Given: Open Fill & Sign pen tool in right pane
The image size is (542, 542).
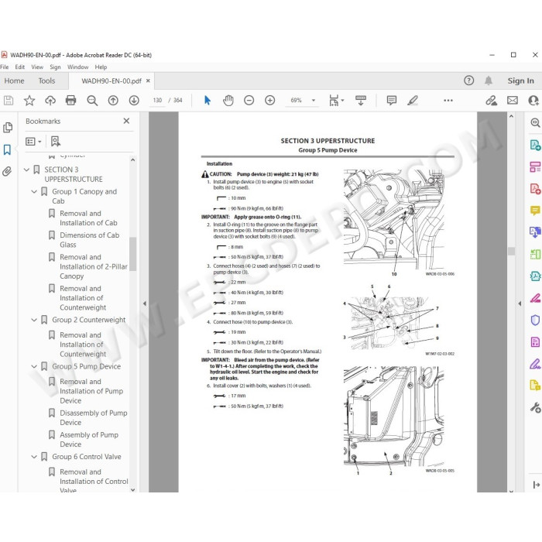Looking at the screenshot, I should (x=535, y=364).
